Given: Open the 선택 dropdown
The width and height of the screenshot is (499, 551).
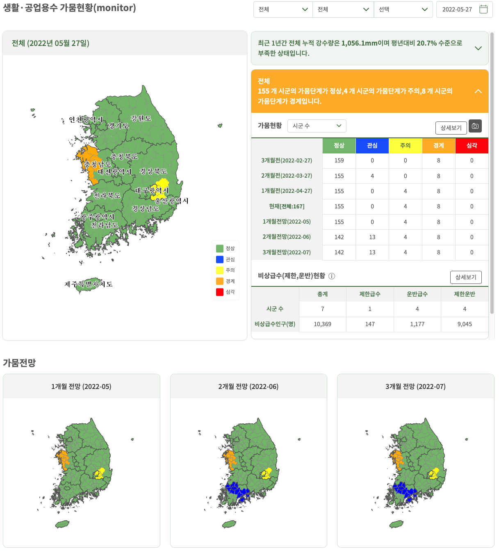Looking at the screenshot, I should (x=403, y=9).
